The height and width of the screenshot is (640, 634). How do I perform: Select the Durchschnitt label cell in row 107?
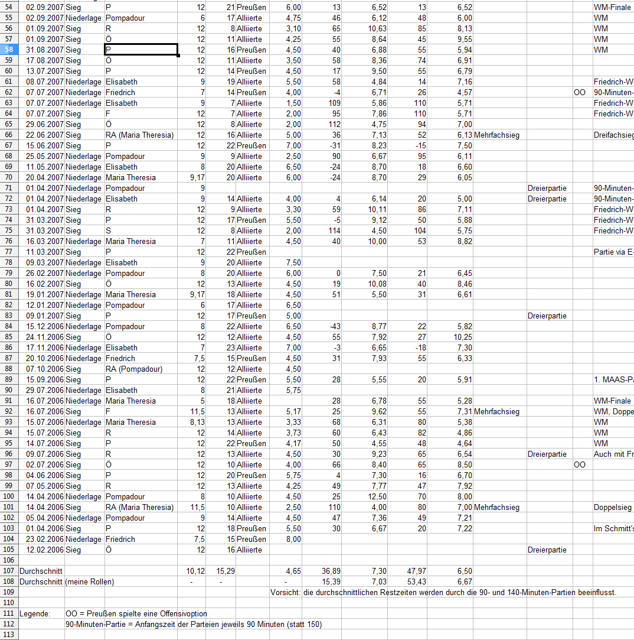(x=41, y=571)
